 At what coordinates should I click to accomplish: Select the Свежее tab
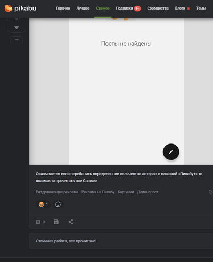pos(103,9)
